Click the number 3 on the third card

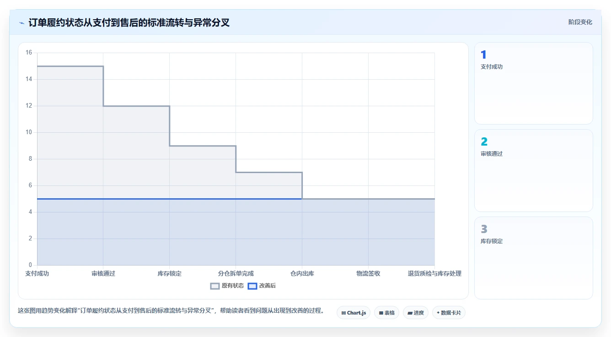(484, 229)
